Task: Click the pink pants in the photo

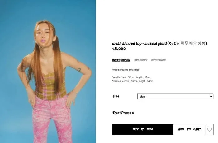Action: [52, 119]
